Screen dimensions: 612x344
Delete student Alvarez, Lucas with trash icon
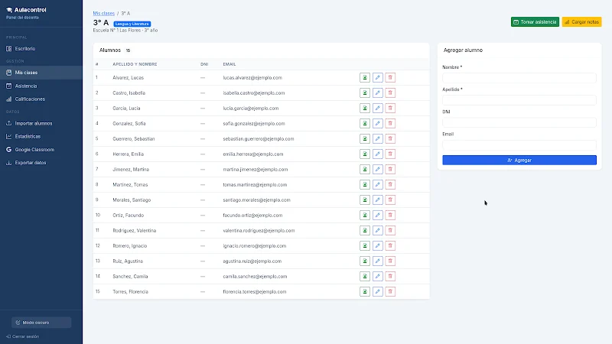[390, 78]
